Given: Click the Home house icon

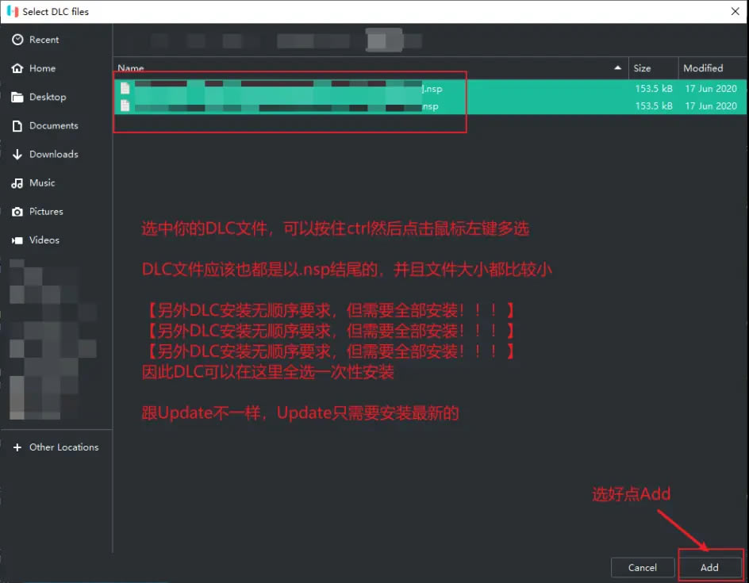Looking at the screenshot, I should [x=17, y=68].
